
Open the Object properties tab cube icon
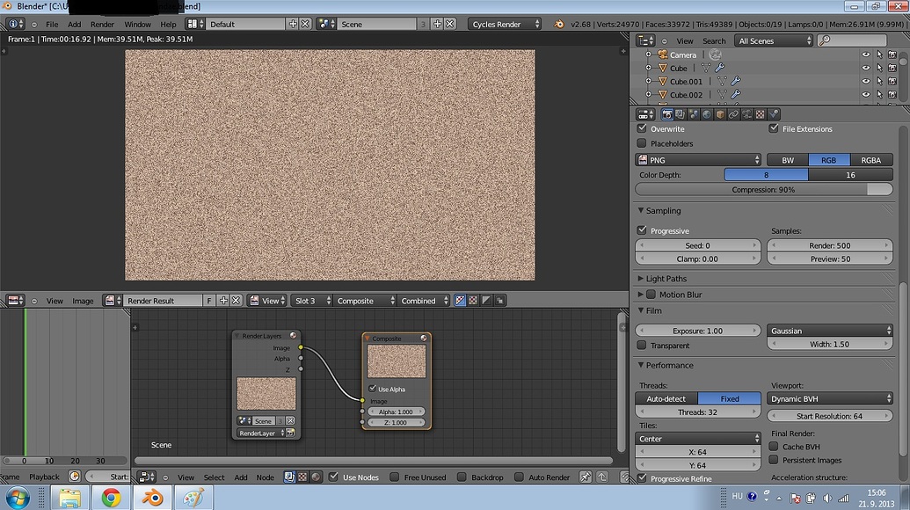click(x=720, y=114)
